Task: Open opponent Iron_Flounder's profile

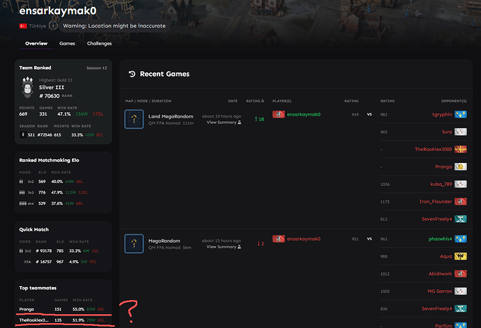Action: coord(436,202)
